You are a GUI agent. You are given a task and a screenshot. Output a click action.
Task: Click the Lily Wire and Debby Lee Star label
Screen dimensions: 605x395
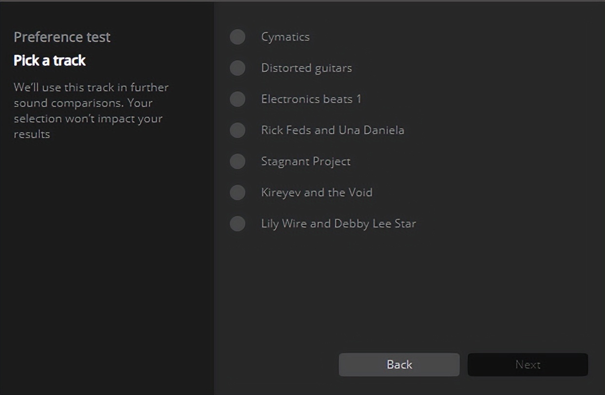(339, 224)
